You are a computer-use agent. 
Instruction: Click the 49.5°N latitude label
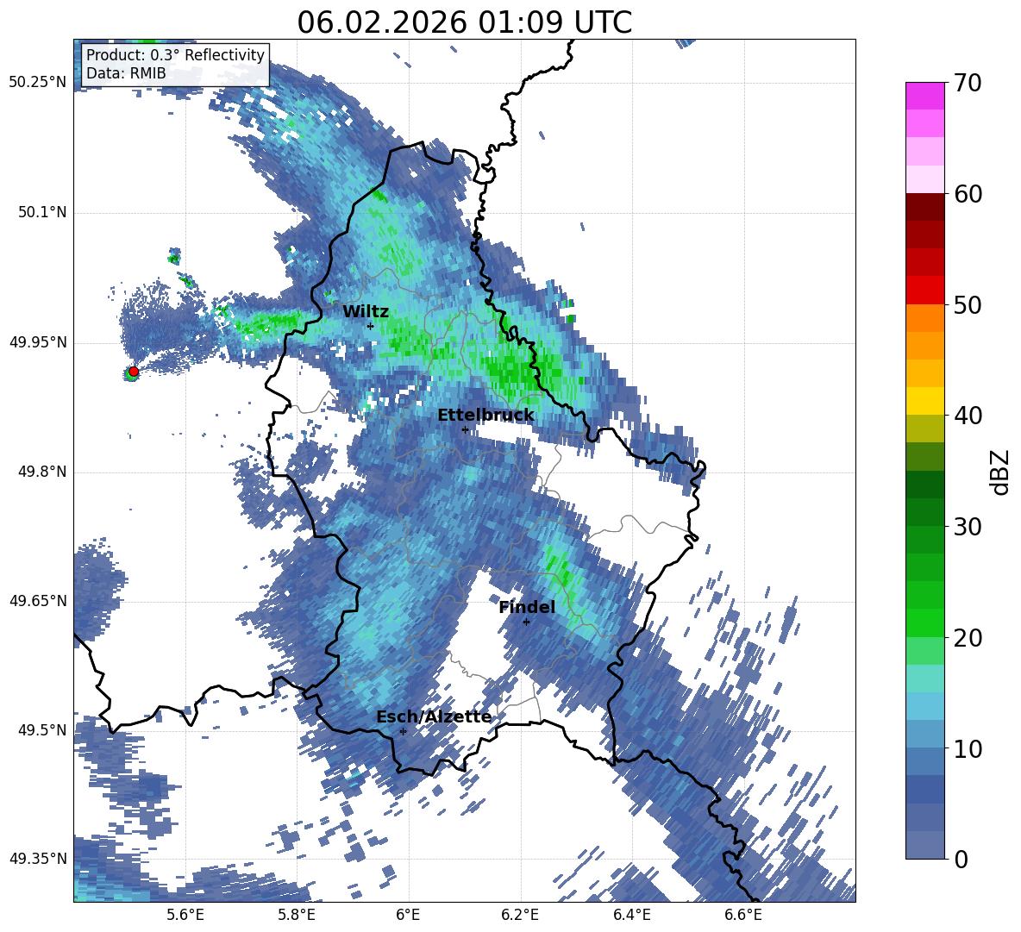coord(41,729)
